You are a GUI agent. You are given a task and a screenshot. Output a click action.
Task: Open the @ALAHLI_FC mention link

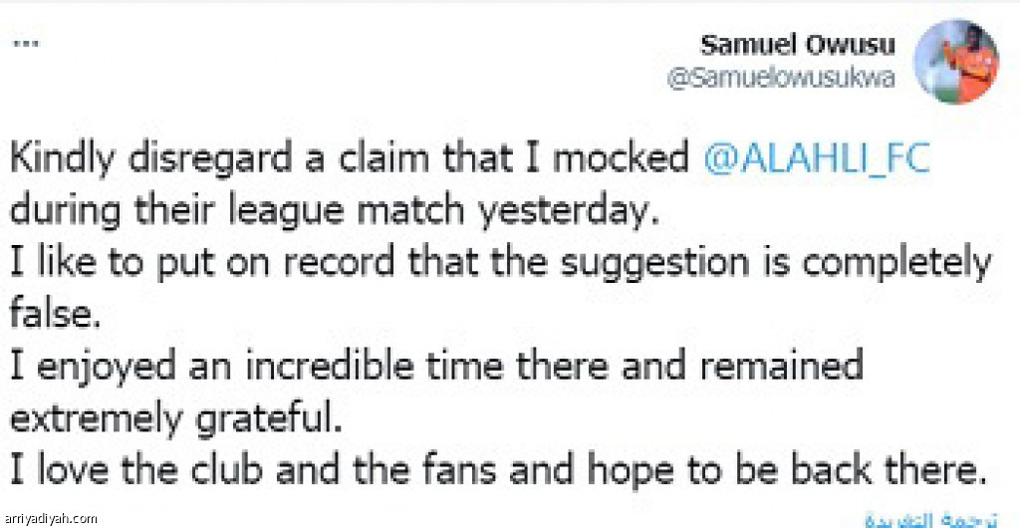pyautogui.click(x=817, y=159)
